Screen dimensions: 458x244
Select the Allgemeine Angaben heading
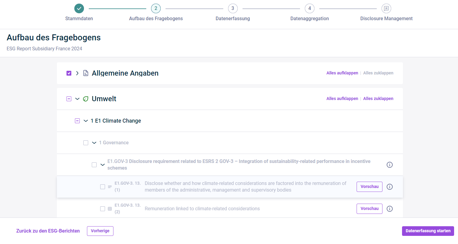[125, 73]
